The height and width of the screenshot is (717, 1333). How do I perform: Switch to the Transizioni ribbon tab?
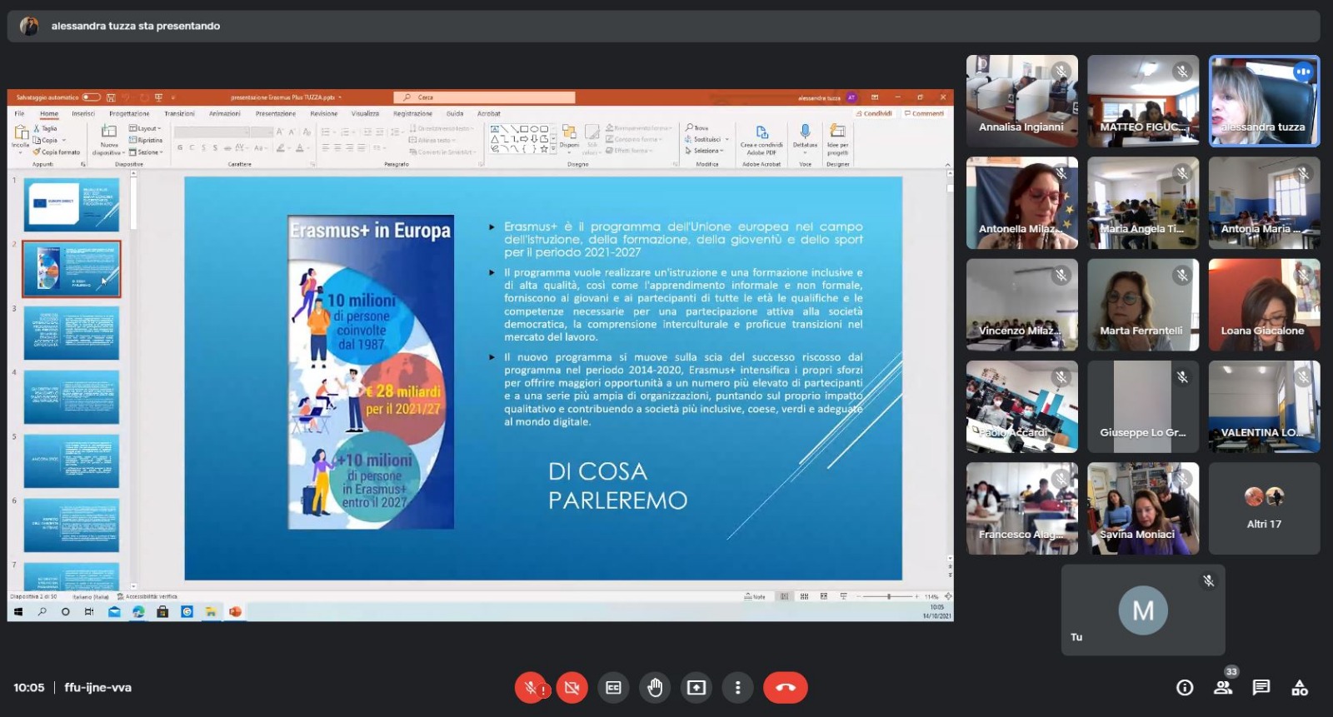[x=179, y=113]
